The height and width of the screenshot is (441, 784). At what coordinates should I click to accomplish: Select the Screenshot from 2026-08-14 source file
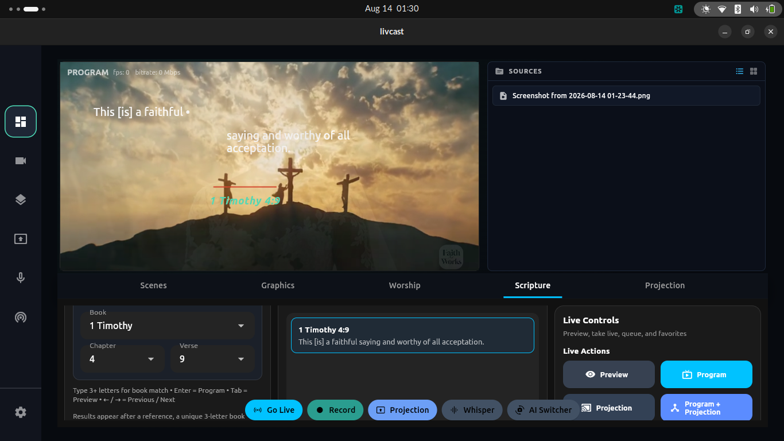[626, 96]
